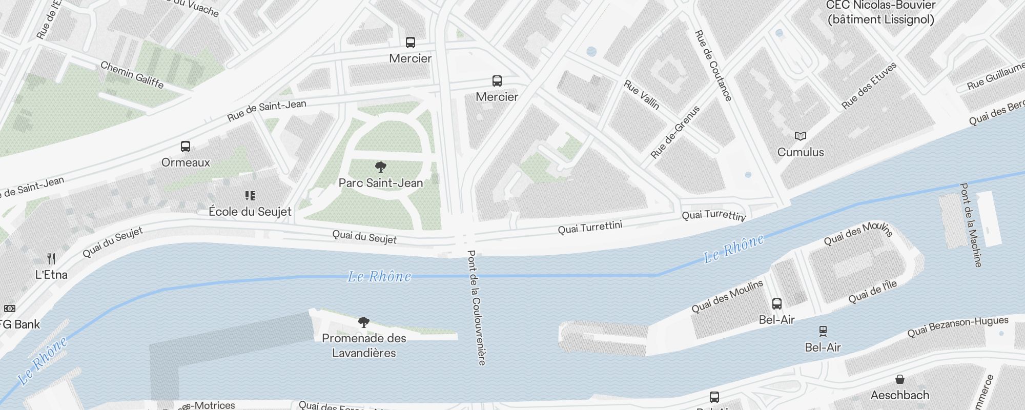
Task: Select the Bel-Air bus icon near Quai des Moulins
Action: pos(777,303)
